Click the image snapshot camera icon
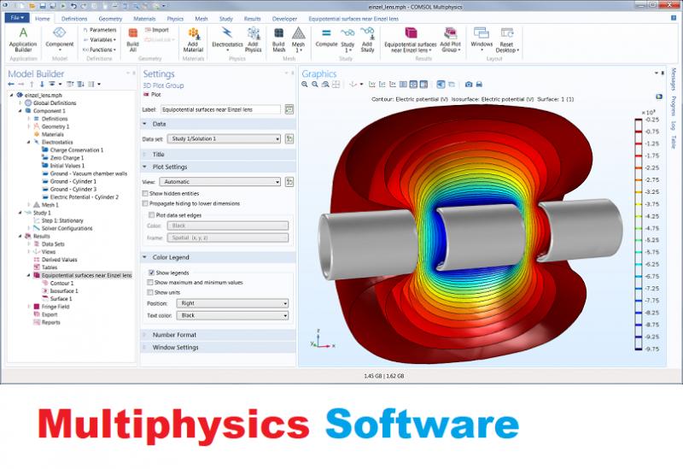The image size is (683, 469). click(x=469, y=85)
